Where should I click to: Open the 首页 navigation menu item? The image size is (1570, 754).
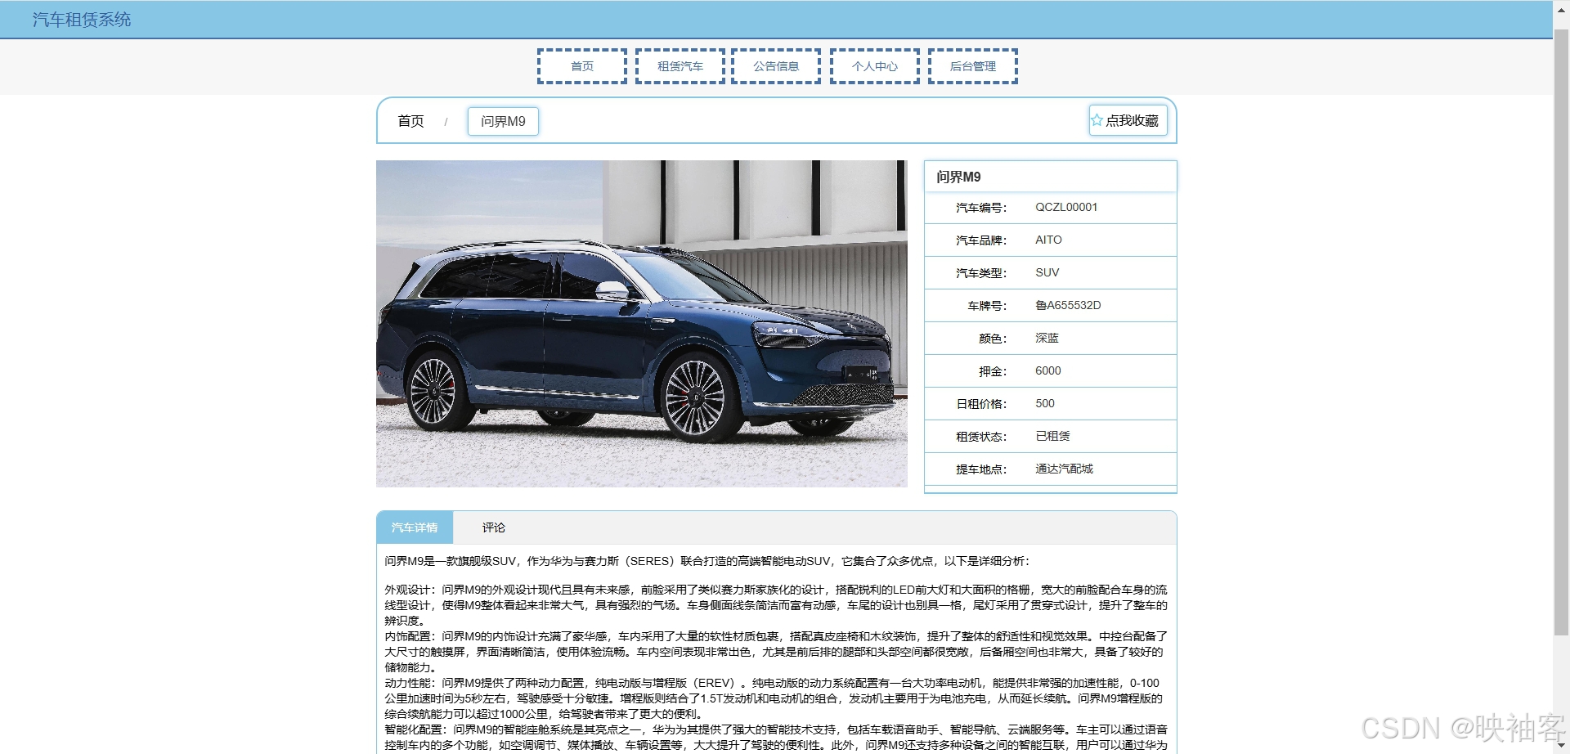(582, 66)
